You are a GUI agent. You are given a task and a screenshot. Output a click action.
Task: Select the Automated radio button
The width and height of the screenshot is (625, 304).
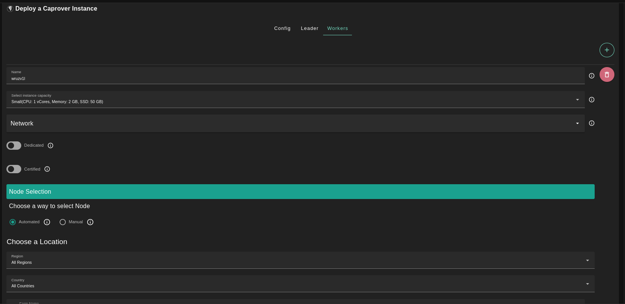(x=13, y=222)
